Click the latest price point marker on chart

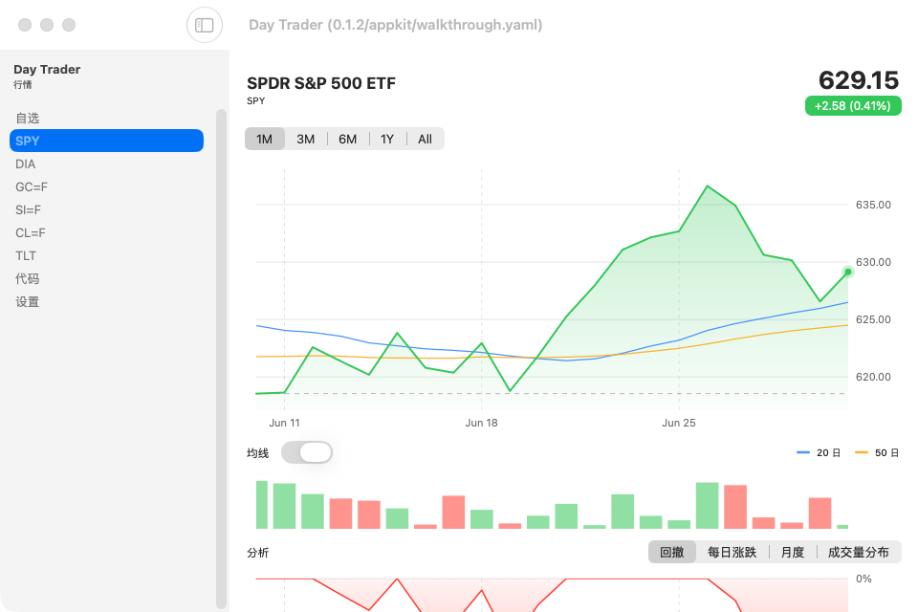click(x=848, y=272)
